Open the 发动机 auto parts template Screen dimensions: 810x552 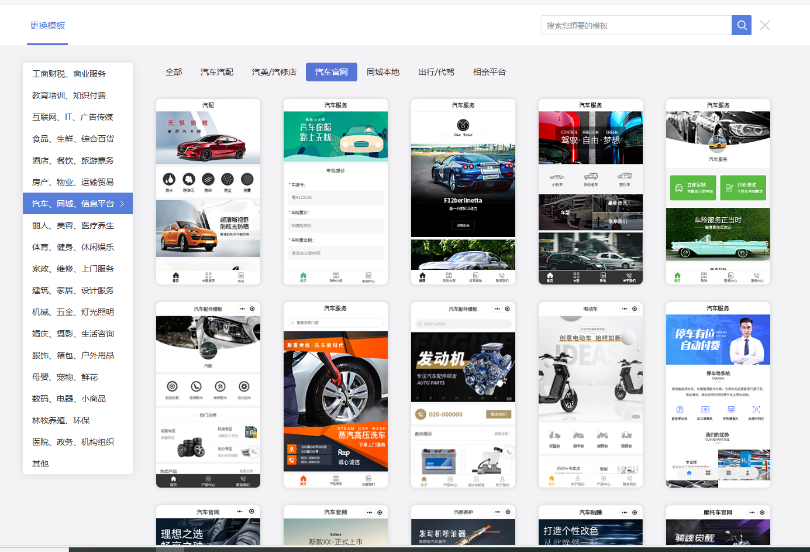(463, 395)
